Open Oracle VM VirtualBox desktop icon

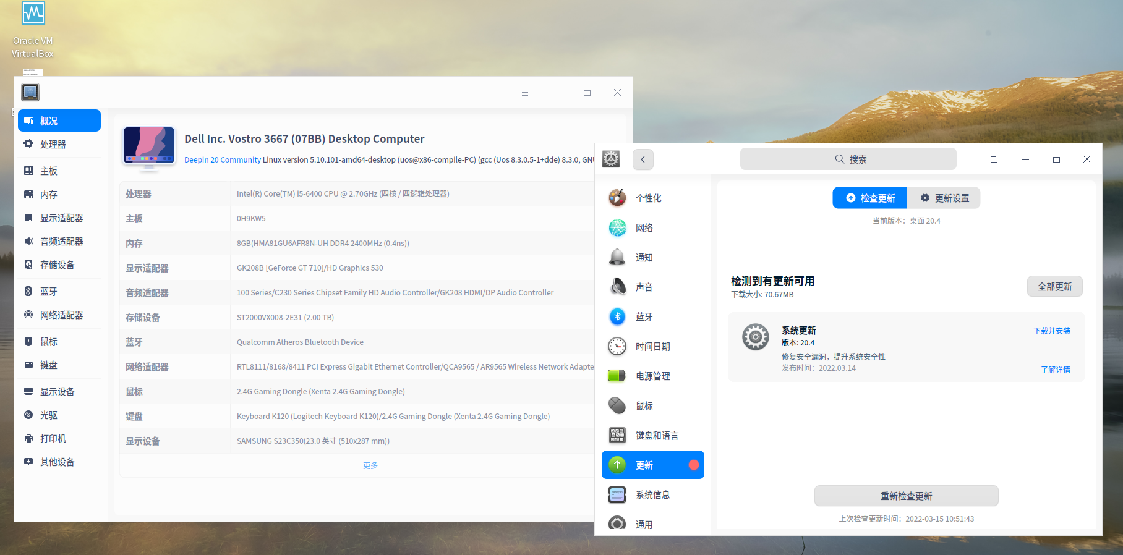point(33,30)
